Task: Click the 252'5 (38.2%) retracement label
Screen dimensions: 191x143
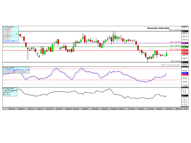Action: coord(175,49)
